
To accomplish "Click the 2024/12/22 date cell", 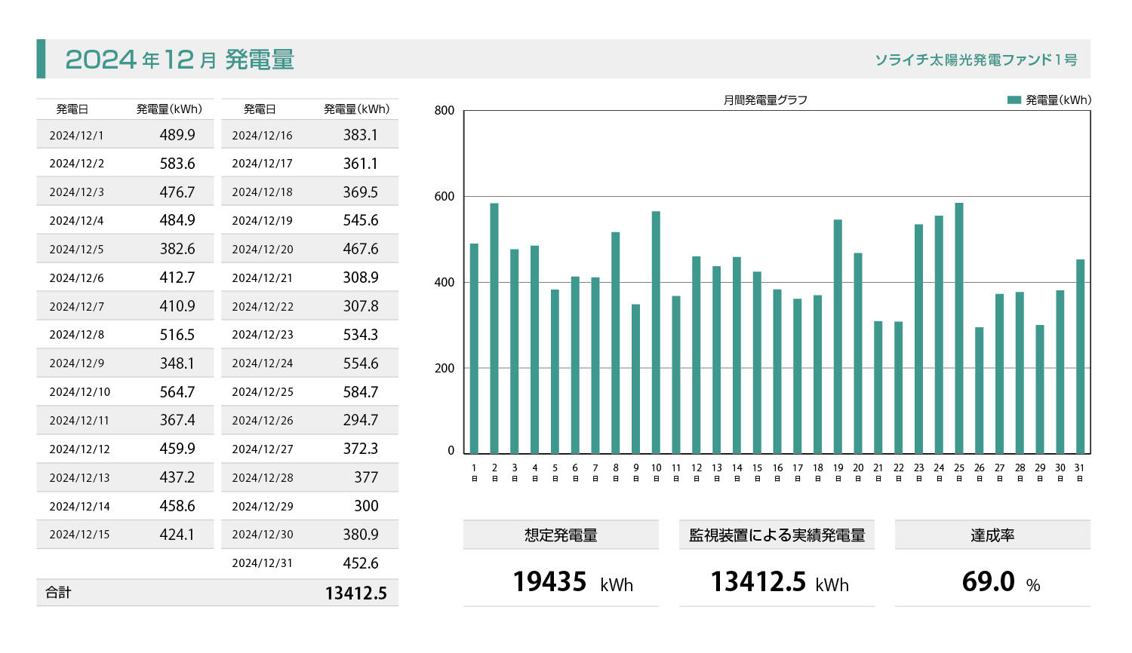I will point(262,307).
